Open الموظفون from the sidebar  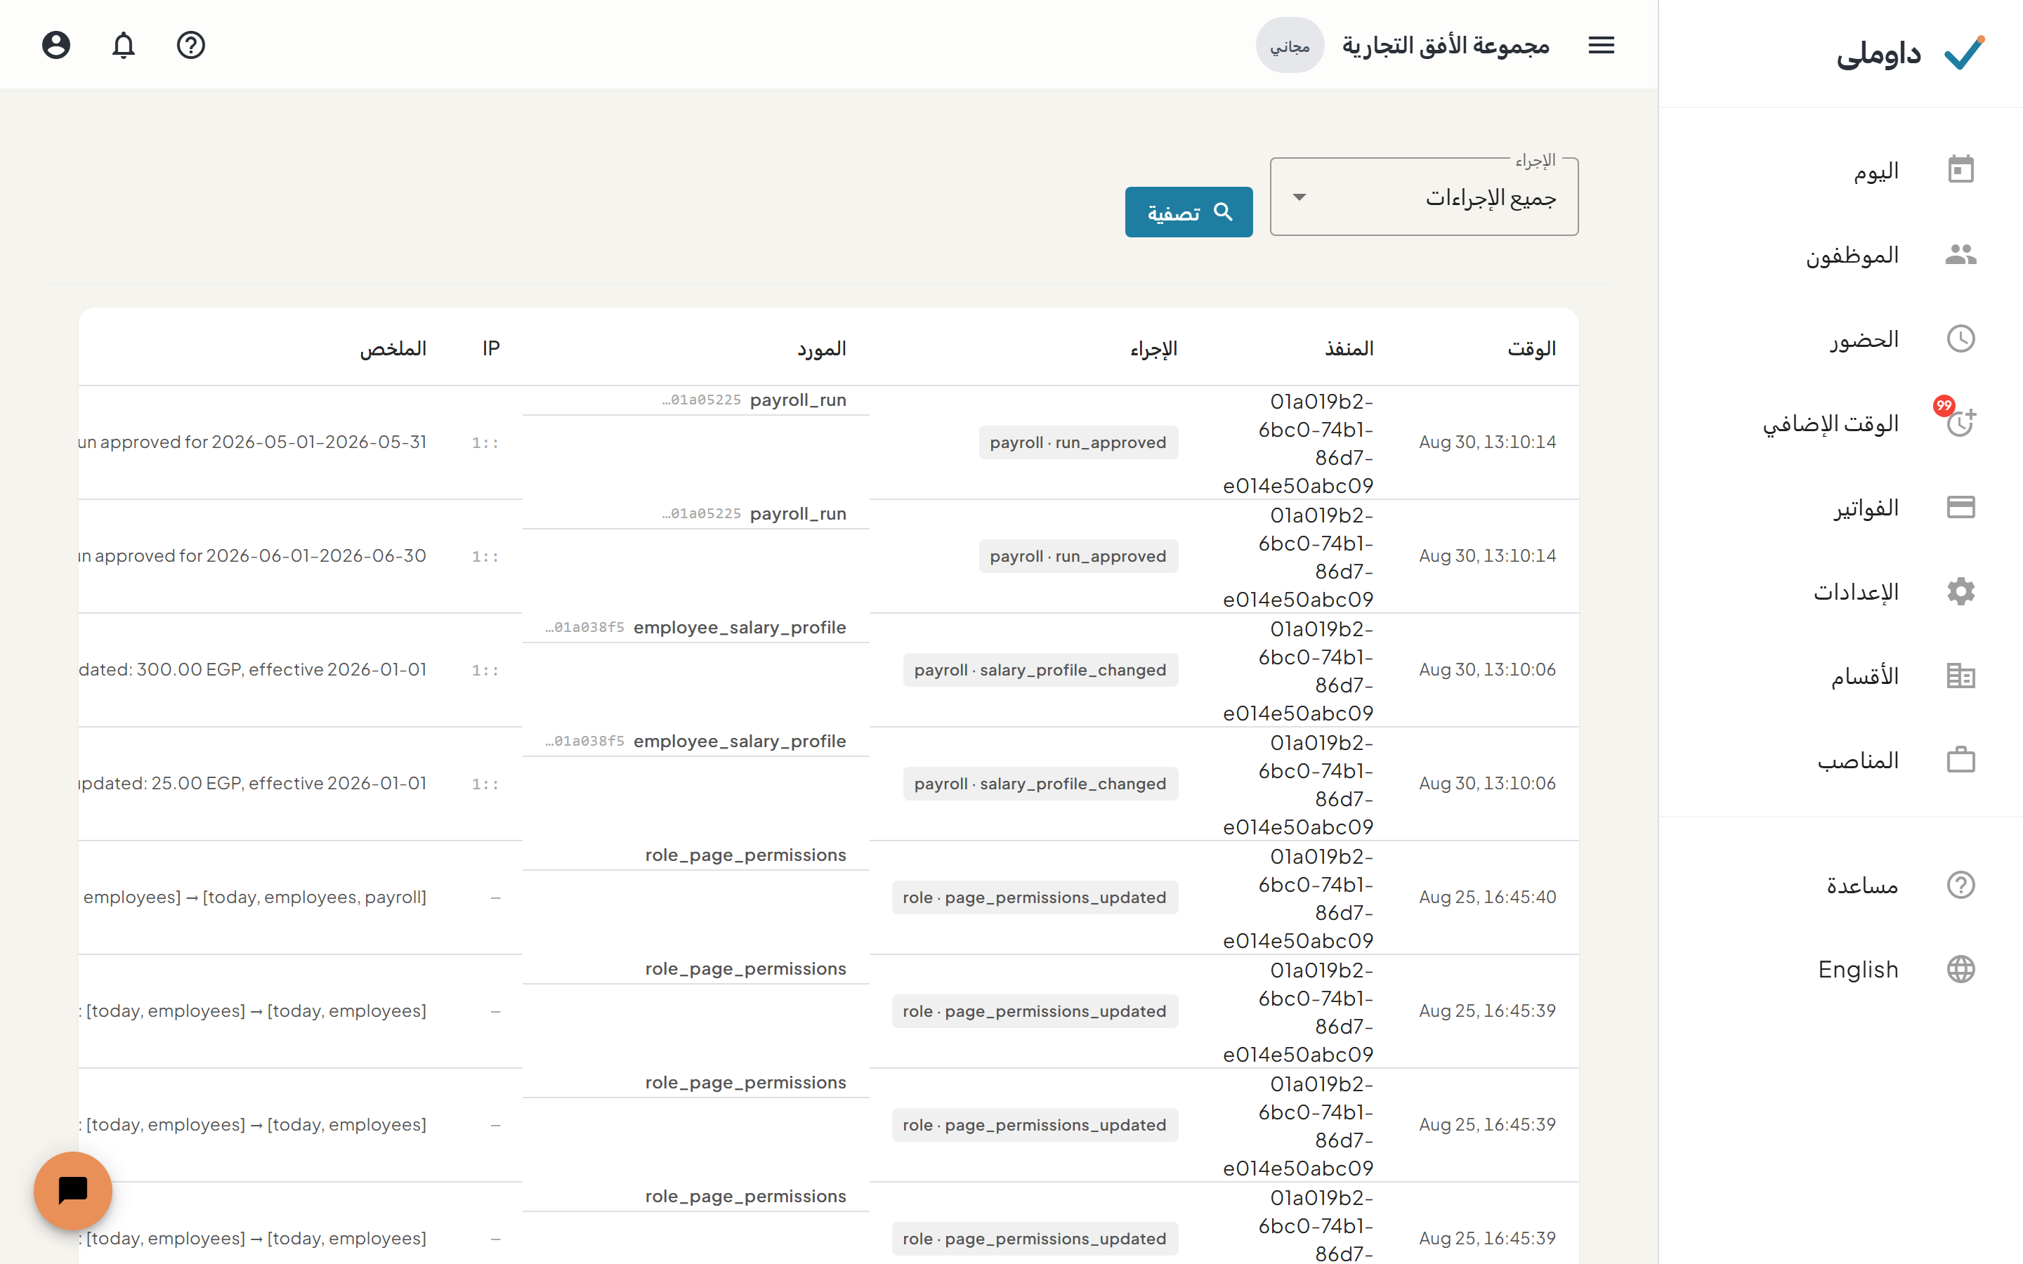(1841, 254)
